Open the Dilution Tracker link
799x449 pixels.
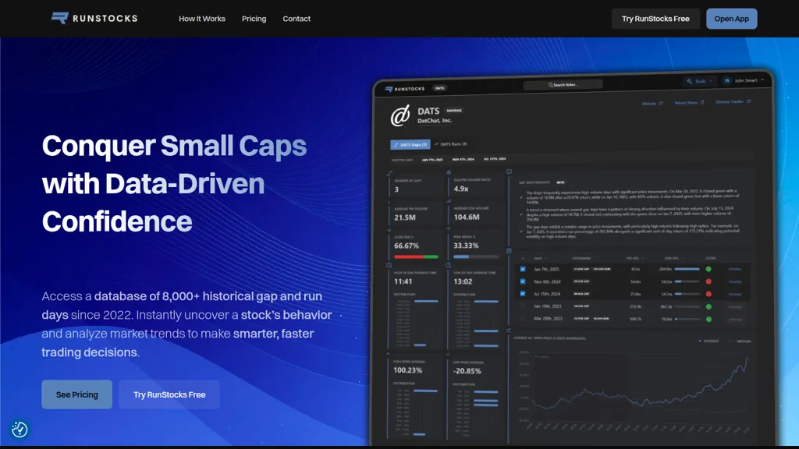[x=733, y=102]
